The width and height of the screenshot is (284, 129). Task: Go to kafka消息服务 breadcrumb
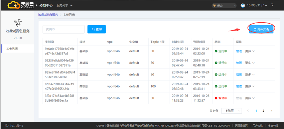pyautogui.click(x=48, y=15)
